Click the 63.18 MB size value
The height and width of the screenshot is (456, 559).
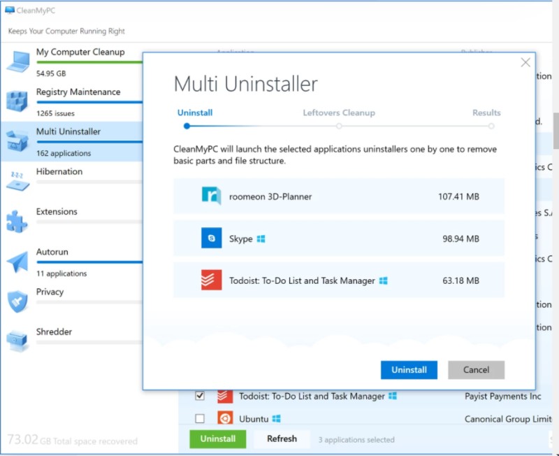click(x=460, y=281)
